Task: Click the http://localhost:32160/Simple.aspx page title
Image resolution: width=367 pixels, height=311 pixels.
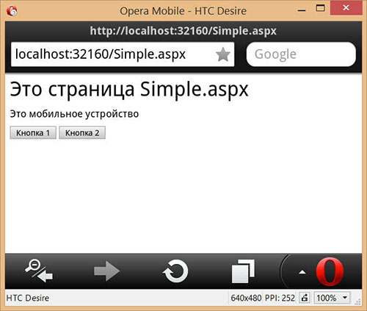Action: pos(183,31)
